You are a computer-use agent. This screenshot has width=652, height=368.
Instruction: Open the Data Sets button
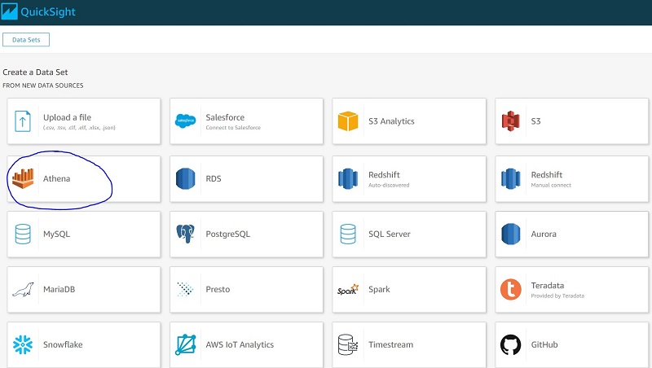(26, 40)
